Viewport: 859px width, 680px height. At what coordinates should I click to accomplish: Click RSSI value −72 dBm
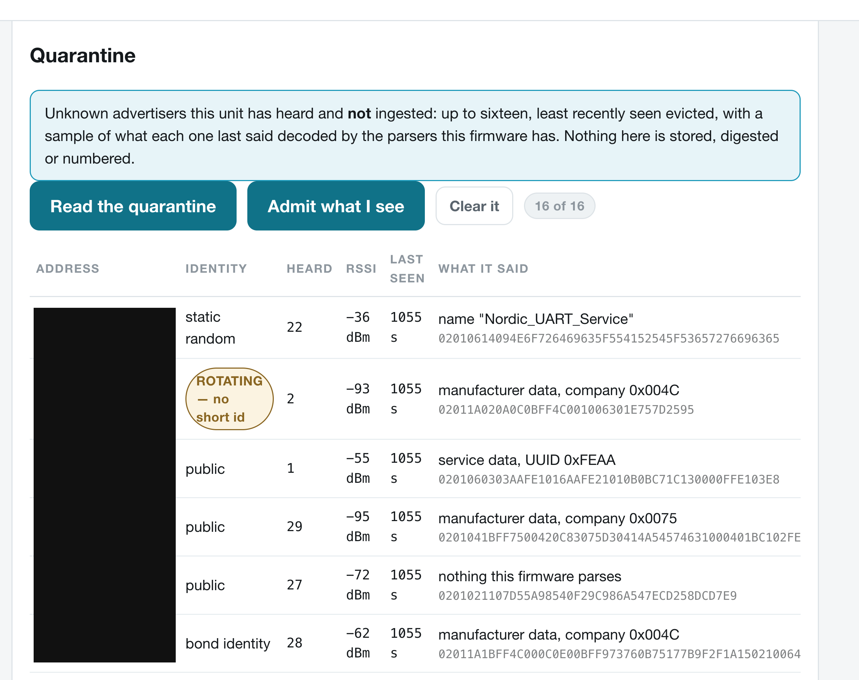[358, 585]
